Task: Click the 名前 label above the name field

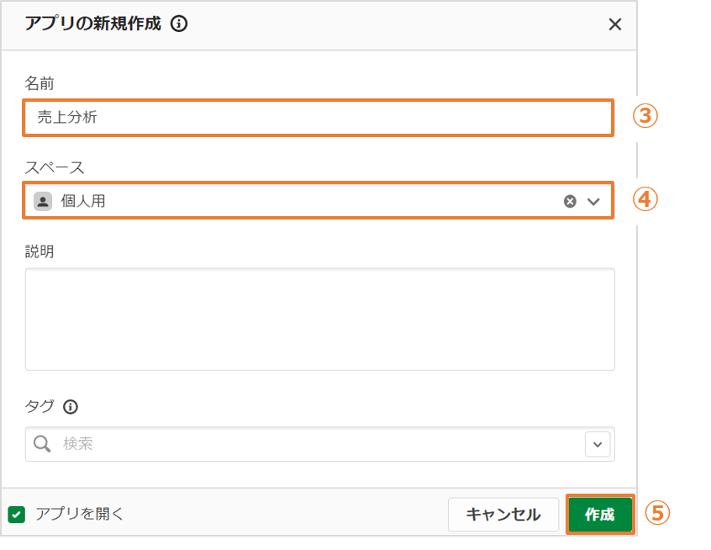Action: point(39,83)
